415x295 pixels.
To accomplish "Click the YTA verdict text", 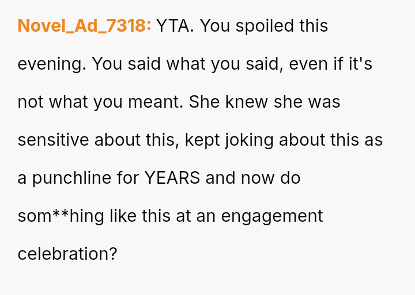I will tap(175, 26).
